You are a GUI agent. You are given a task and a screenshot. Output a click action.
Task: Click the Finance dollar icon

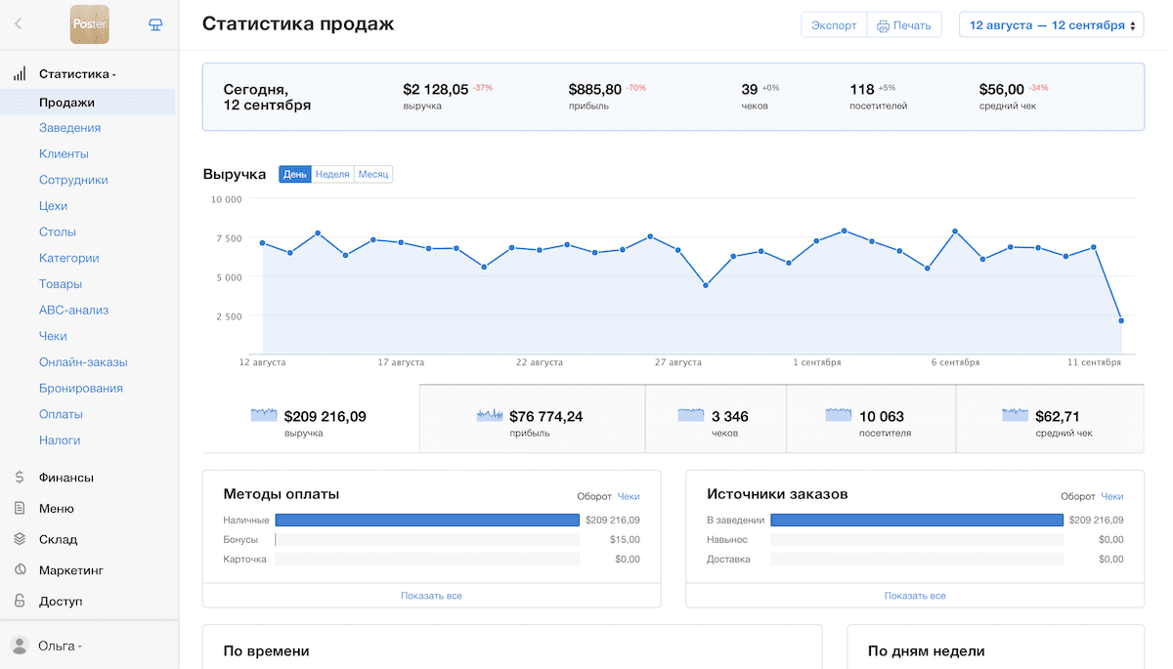[20, 478]
